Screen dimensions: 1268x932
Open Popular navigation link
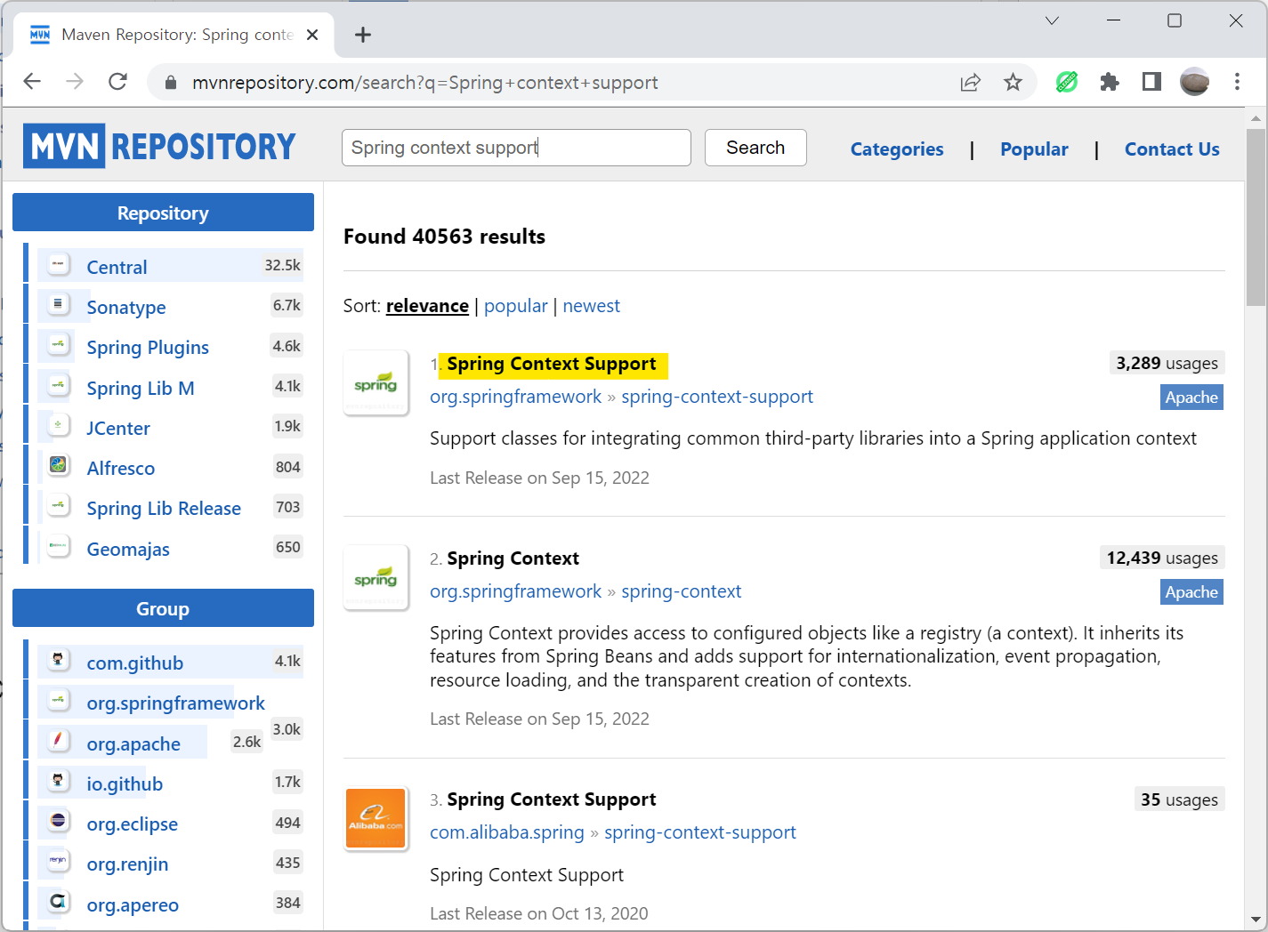pyautogui.click(x=1034, y=149)
